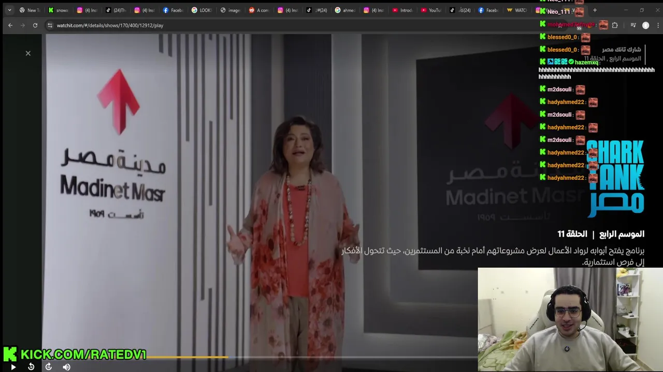Image resolution: width=663 pixels, height=372 pixels.
Task: Switch to the 'YouTu' YouTube tab
Action: point(430,10)
